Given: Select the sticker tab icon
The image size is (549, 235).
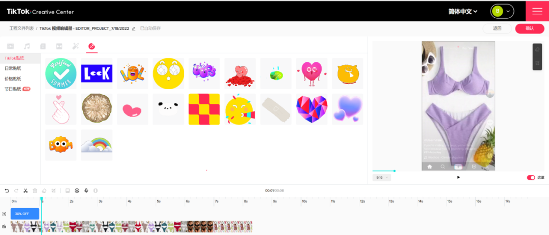Looking at the screenshot, I should [91, 46].
